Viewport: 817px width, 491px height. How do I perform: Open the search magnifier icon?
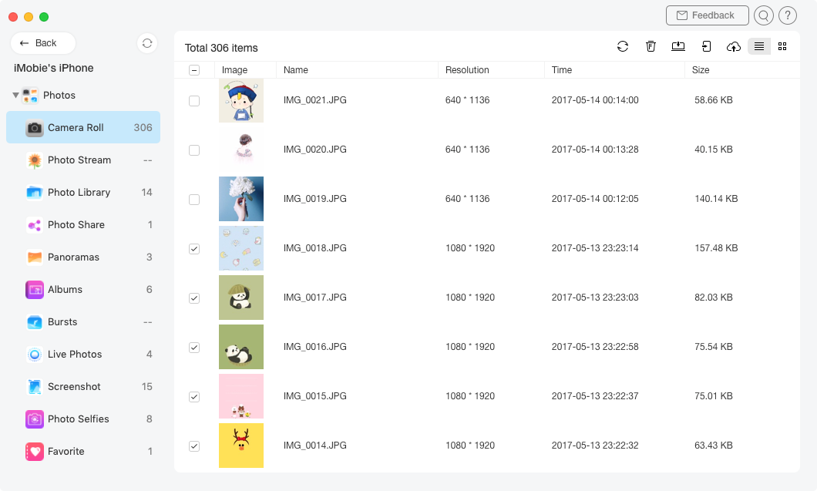pyautogui.click(x=763, y=15)
